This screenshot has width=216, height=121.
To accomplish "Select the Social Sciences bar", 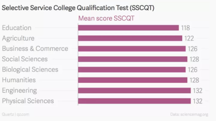I will (x=133, y=59).
